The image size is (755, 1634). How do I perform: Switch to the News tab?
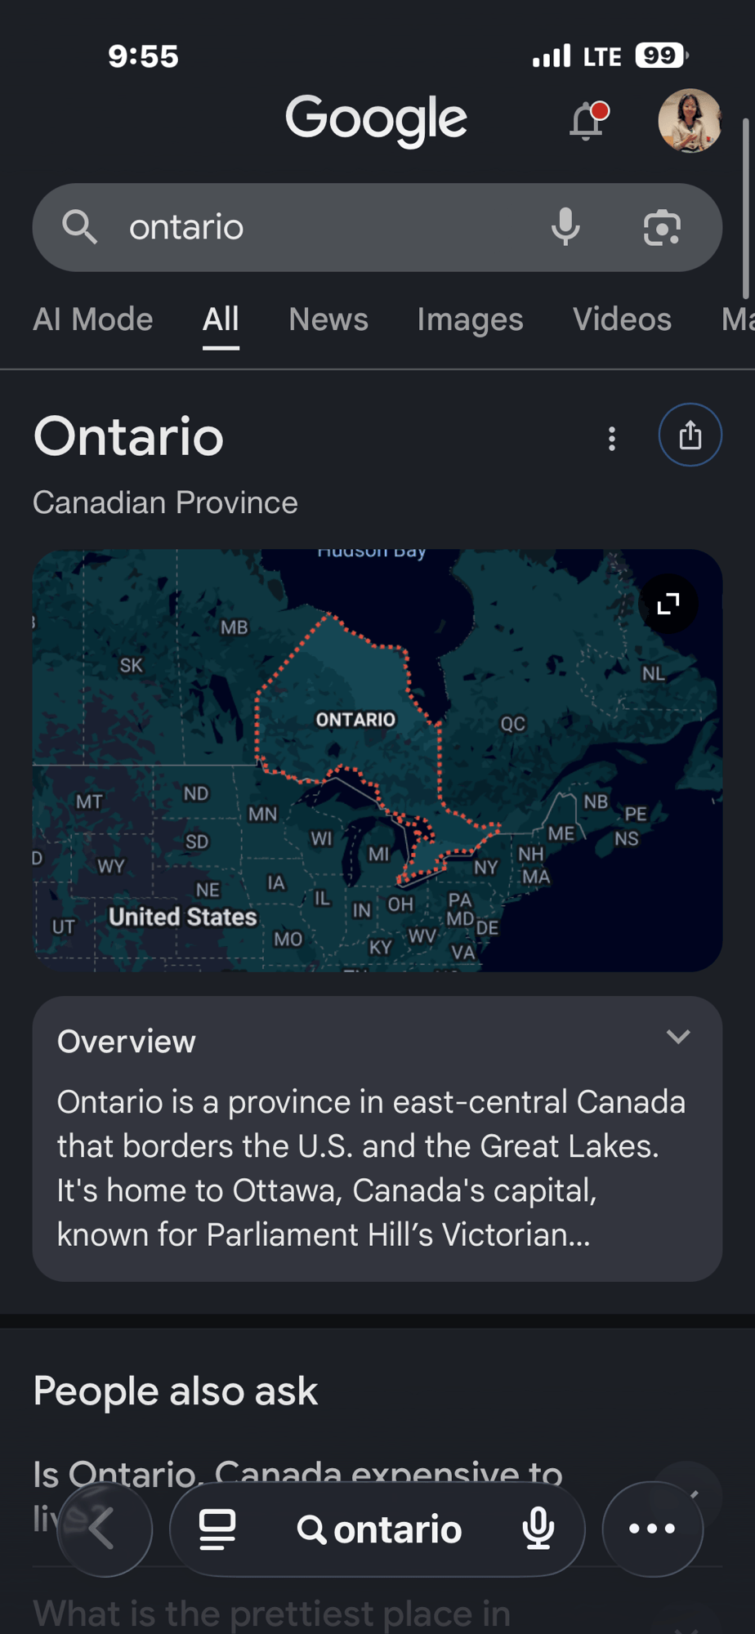[328, 319]
